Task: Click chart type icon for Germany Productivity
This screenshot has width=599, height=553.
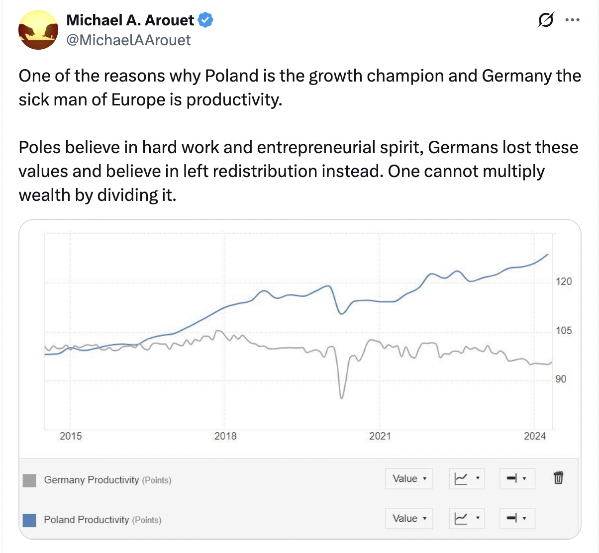Action: click(x=461, y=478)
